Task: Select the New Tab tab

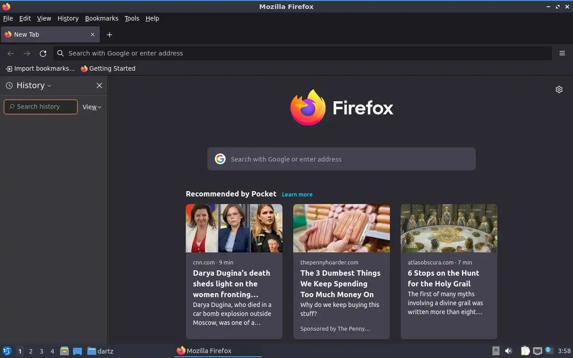Action: [50, 34]
